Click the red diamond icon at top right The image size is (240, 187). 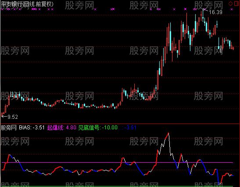230,4
